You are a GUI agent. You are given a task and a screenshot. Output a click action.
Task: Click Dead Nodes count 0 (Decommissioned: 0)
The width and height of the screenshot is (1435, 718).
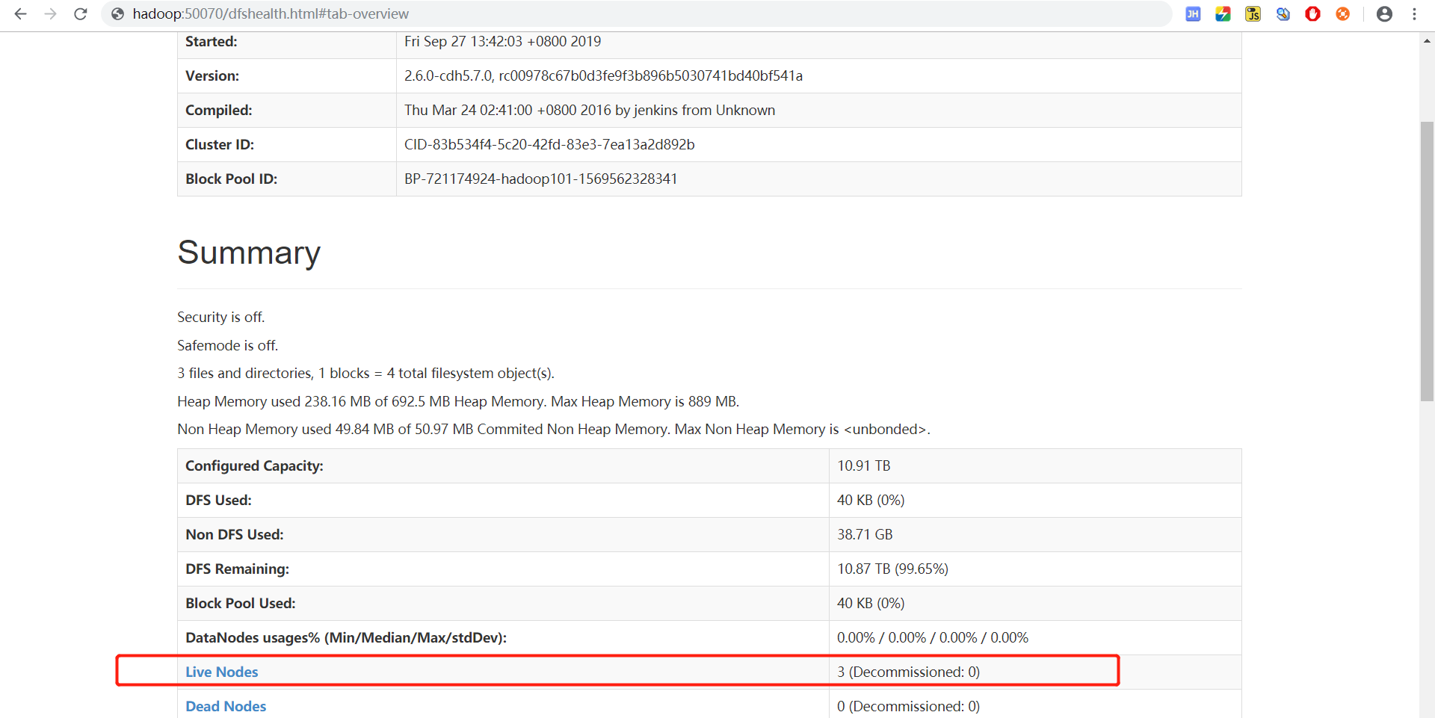click(x=908, y=706)
